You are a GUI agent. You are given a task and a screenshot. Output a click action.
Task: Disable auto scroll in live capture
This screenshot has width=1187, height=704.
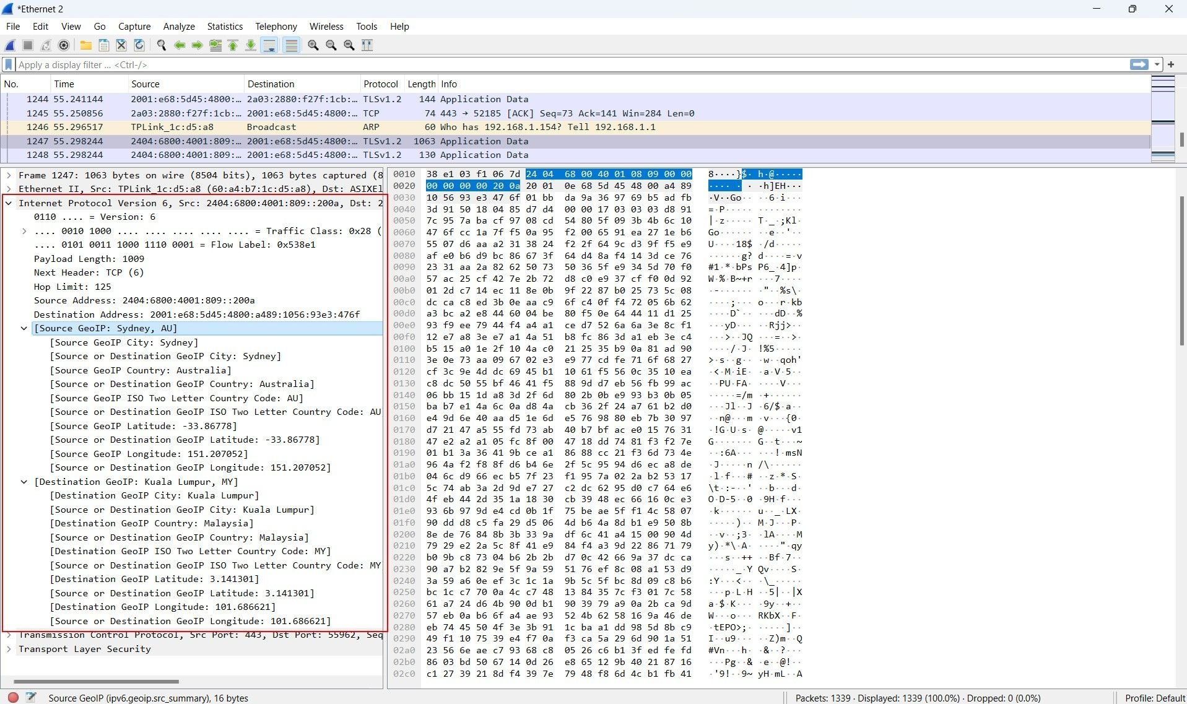269,45
